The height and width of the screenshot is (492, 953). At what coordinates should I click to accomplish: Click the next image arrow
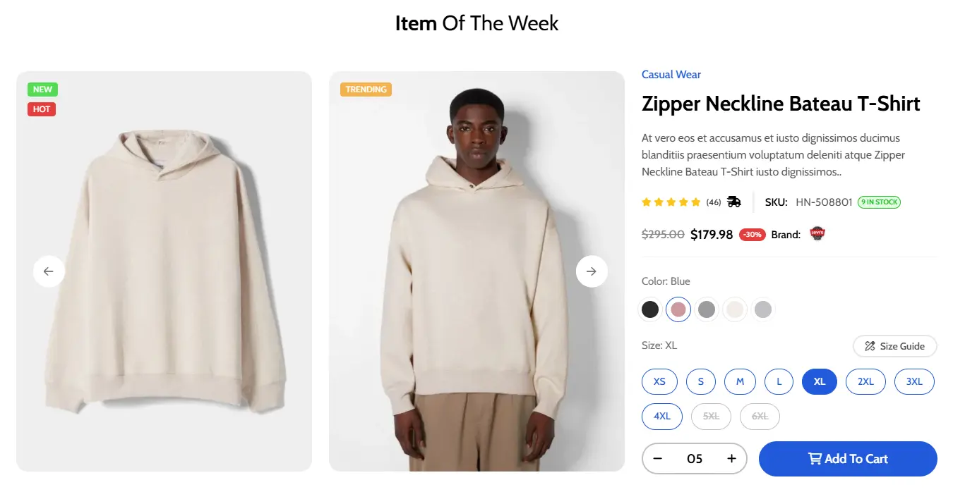tap(592, 271)
